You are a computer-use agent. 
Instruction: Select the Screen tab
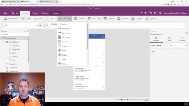tap(56, 13)
